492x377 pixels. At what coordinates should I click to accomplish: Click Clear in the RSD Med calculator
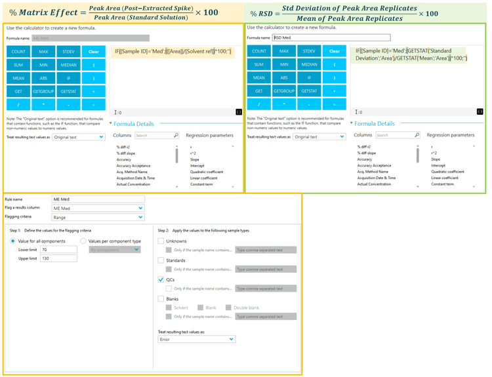pos(334,51)
